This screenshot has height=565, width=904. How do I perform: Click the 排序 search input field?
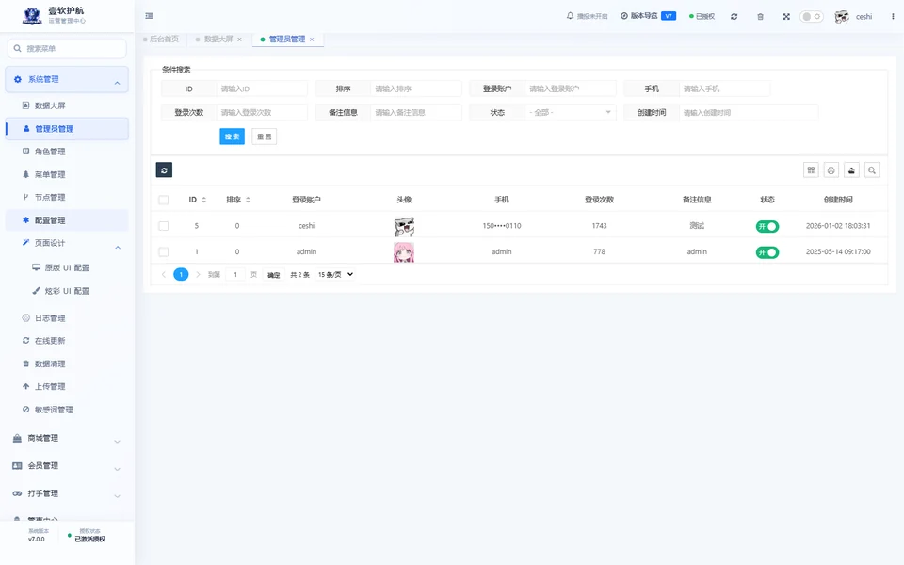click(x=415, y=89)
